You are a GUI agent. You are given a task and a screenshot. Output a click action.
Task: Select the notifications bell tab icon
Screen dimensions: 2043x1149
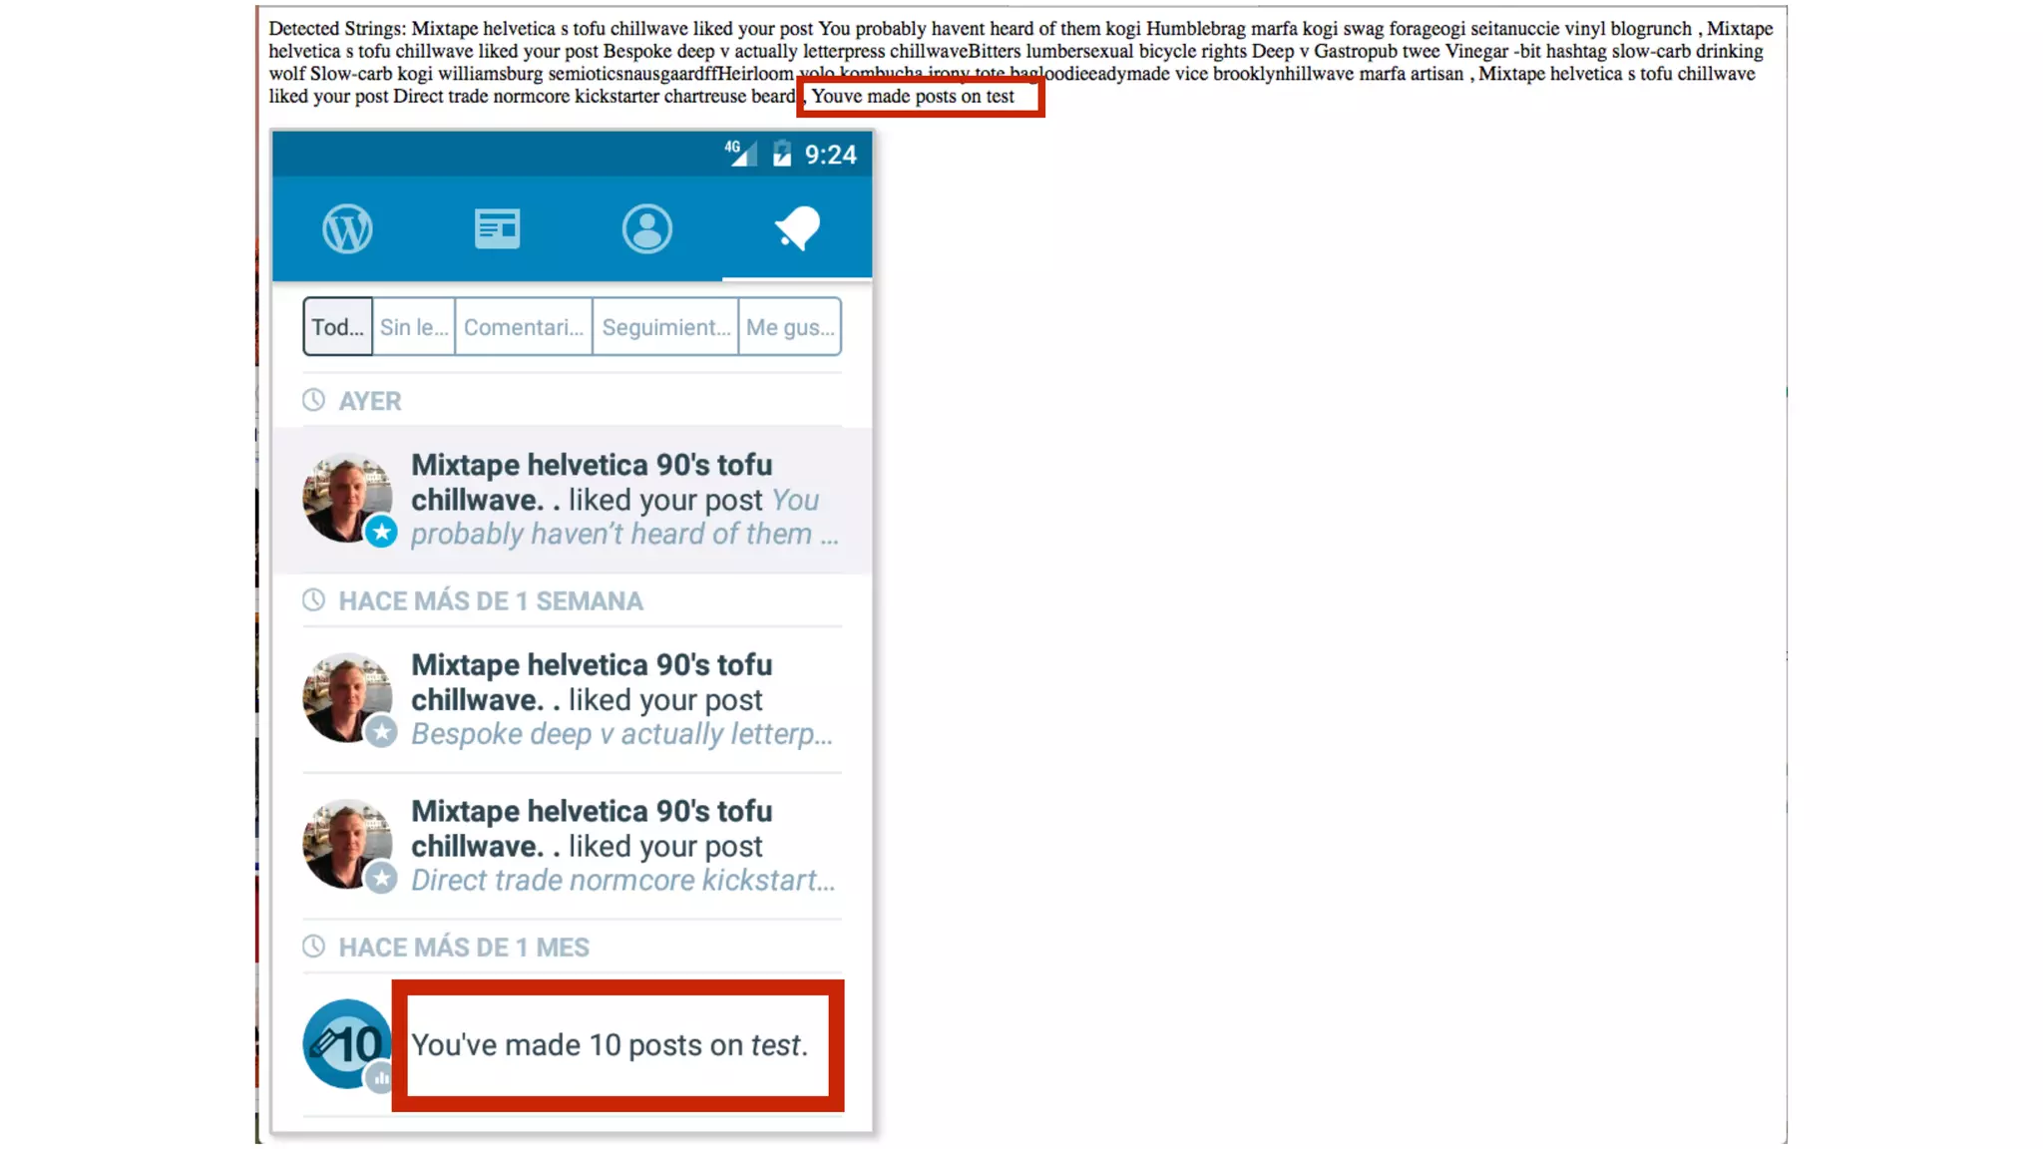pyautogui.click(x=797, y=228)
